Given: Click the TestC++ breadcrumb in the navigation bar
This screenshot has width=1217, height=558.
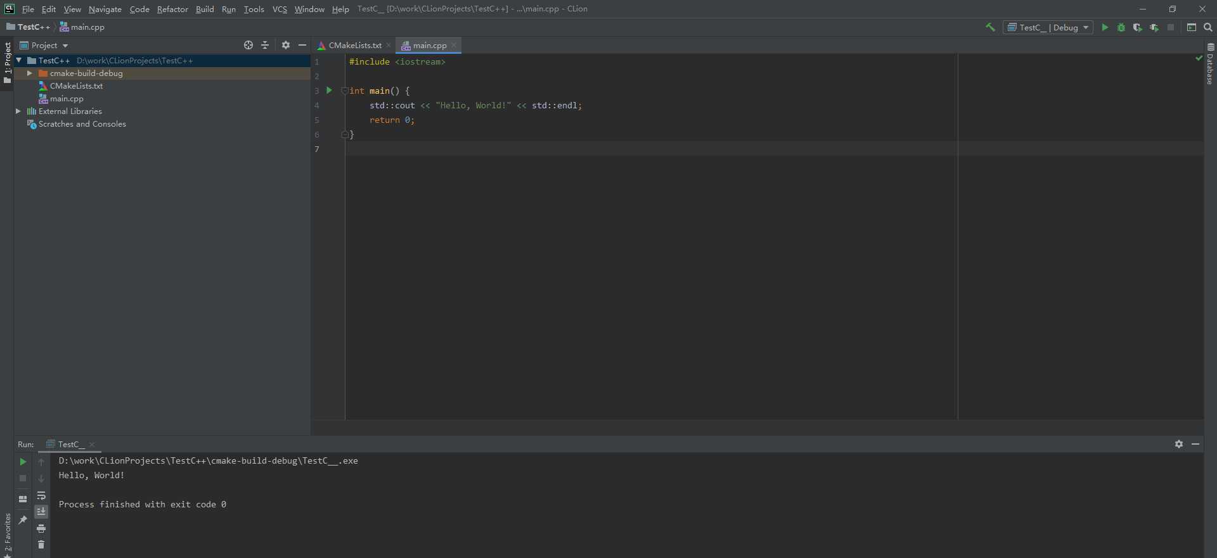Looking at the screenshot, I should pos(29,27).
